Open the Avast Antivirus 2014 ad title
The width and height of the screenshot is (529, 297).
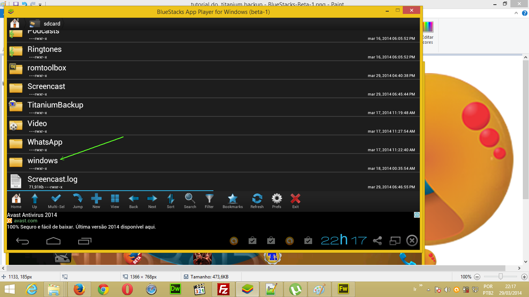[32, 215]
